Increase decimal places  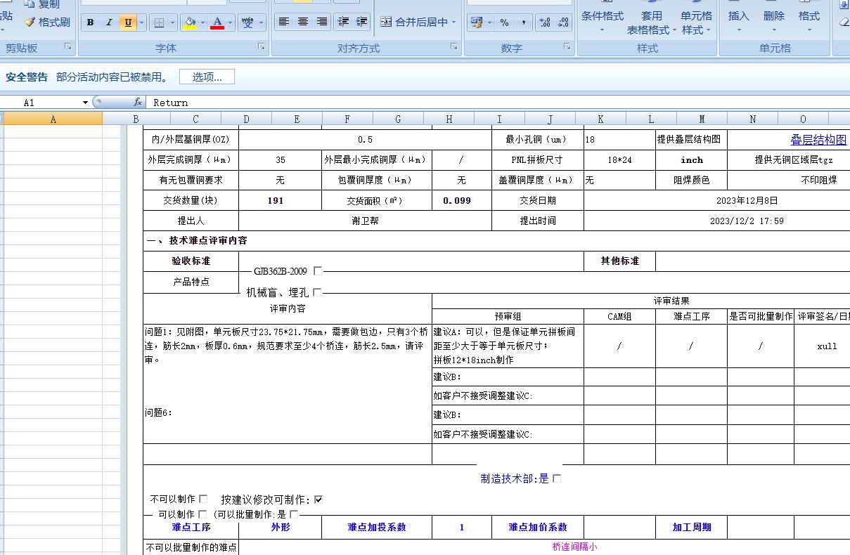point(545,22)
